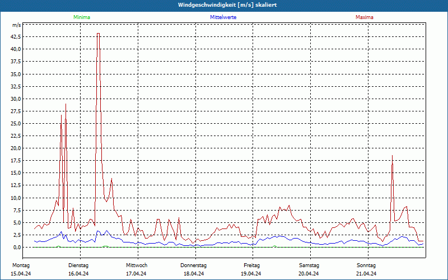
Task: Click the Maxima legend label
Action: [x=365, y=17]
